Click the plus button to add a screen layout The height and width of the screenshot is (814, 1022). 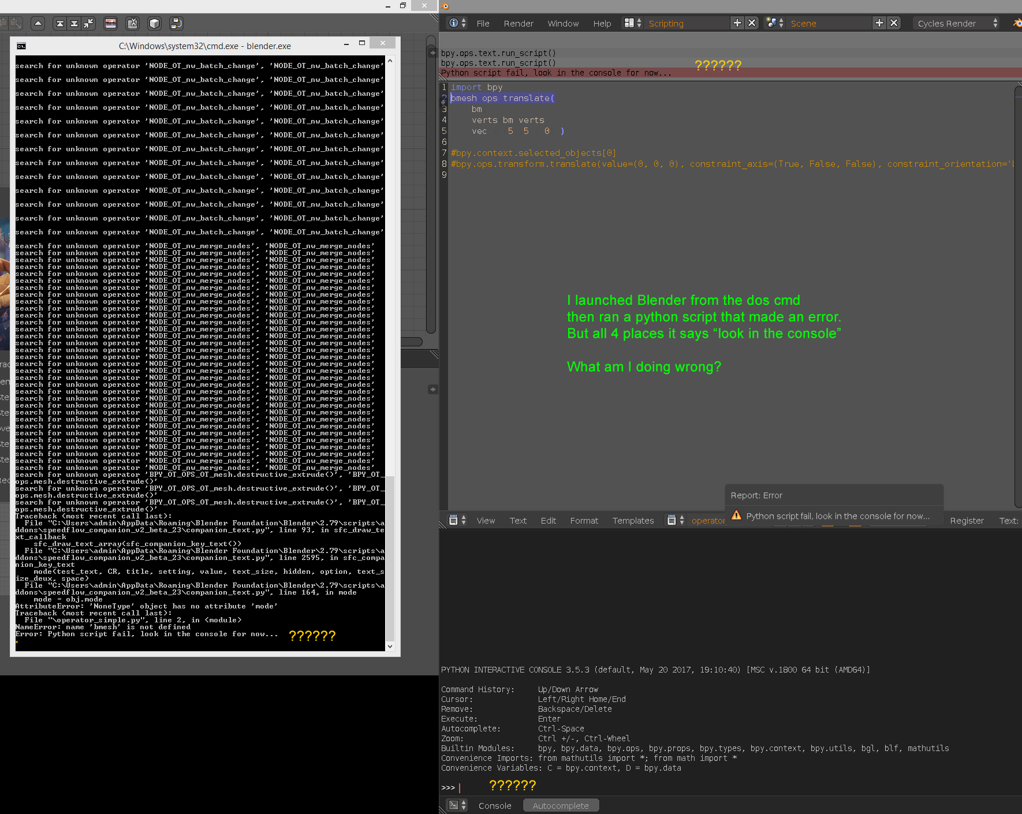tap(737, 23)
